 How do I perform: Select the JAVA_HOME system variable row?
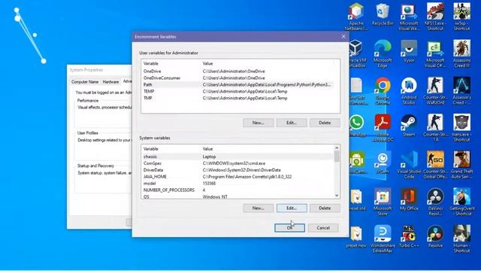(237, 177)
